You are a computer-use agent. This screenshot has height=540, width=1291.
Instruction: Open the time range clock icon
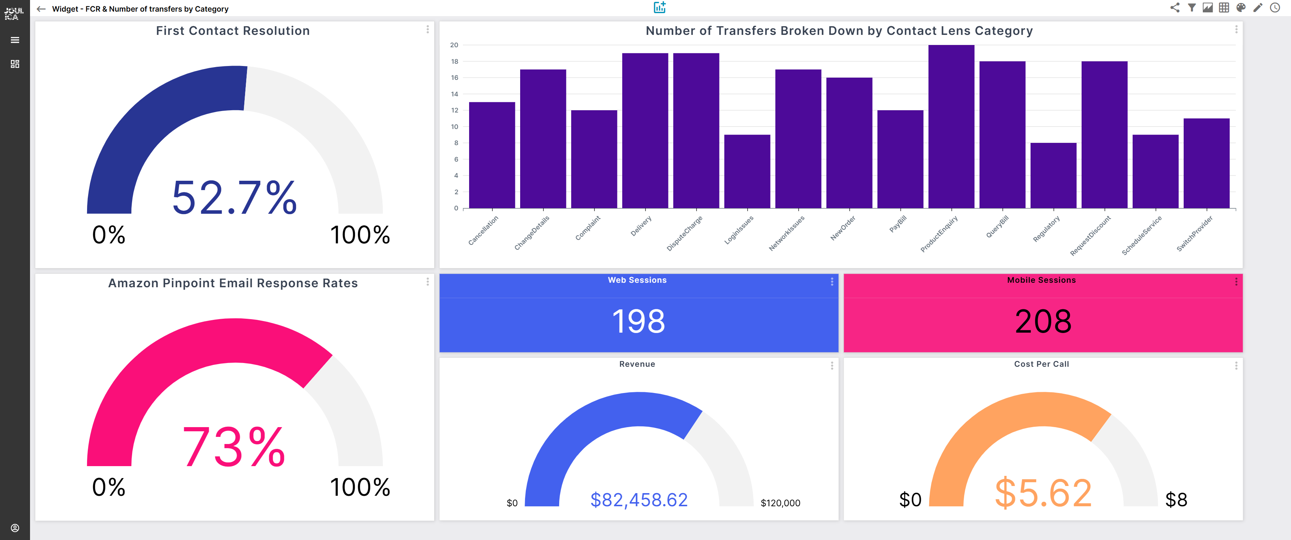pyautogui.click(x=1274, y=7)
